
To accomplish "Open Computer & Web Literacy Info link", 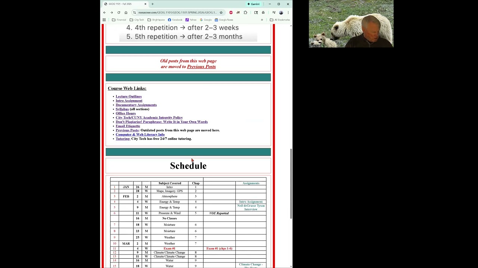I will pos(140,134).
